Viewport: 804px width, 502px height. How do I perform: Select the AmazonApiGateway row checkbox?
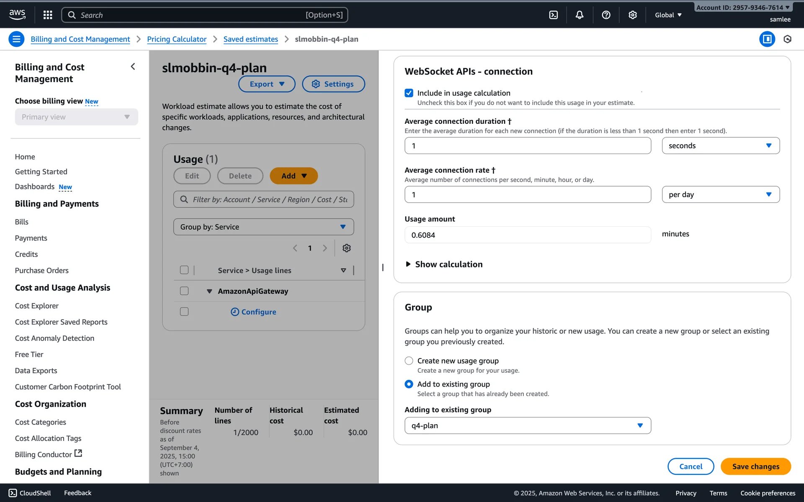pyautogui.click(x=184, y=291)
